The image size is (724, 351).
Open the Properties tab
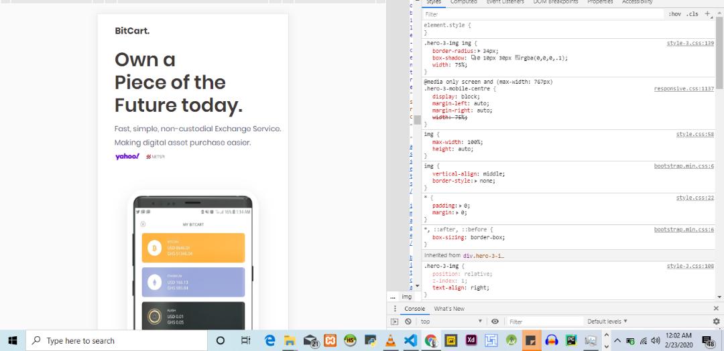tap(600, 2)
